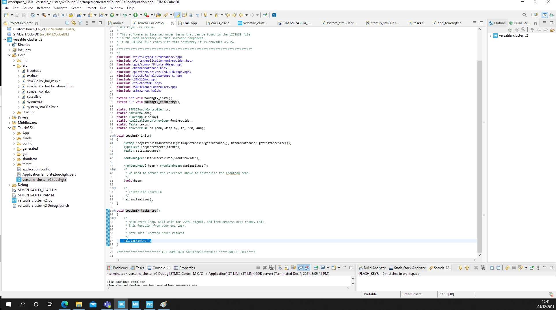Image resolution: width=556 pixels, height=310 pixels.
Task: Collapse the Core folder
Action: (10, 55)
